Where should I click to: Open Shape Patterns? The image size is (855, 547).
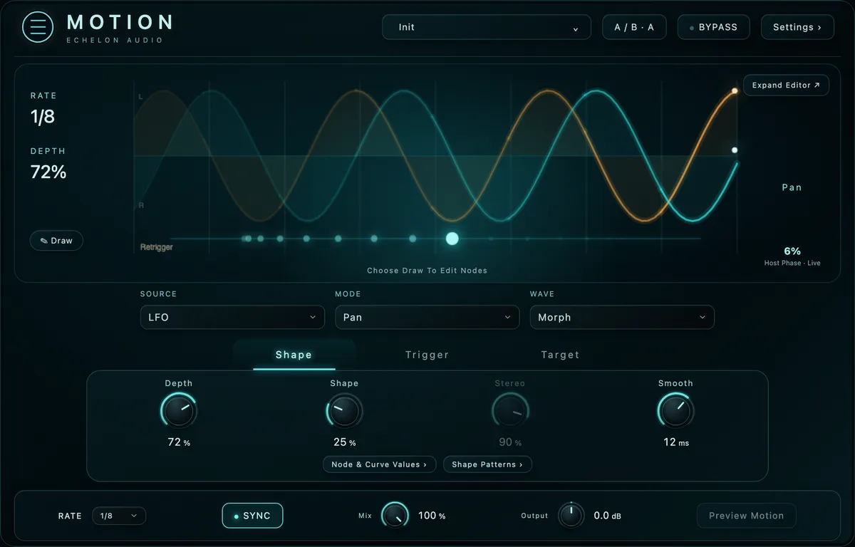click(487, 464)
